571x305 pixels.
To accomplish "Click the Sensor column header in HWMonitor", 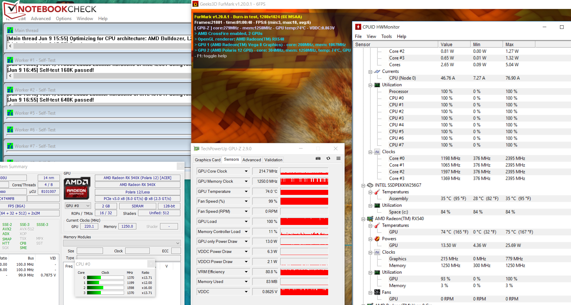I will pyautogui.click(x=395, y=44).
